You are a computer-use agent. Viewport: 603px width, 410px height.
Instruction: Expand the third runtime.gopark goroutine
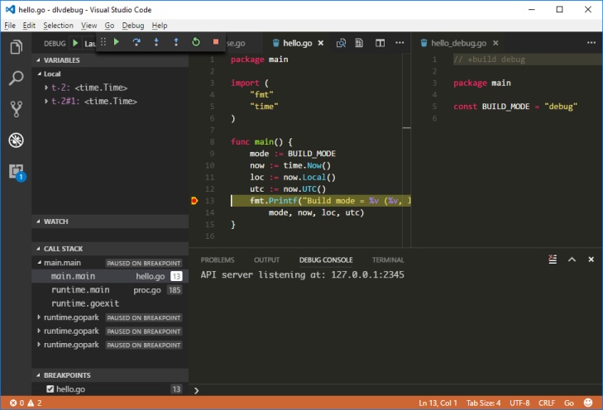[39, 345]
